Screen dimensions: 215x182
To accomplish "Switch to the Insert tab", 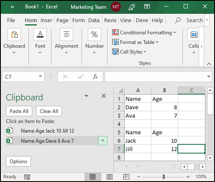I will [x=46, y=21].
